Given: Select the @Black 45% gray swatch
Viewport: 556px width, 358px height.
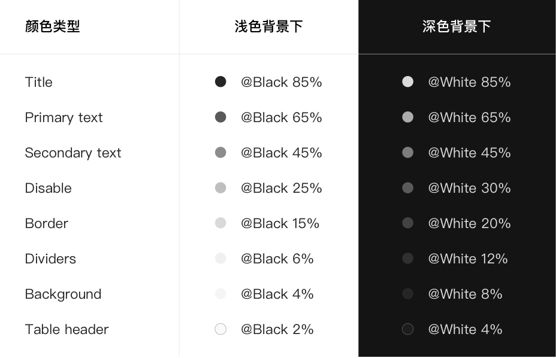Looking at the screenshot, I should (220, 153).
